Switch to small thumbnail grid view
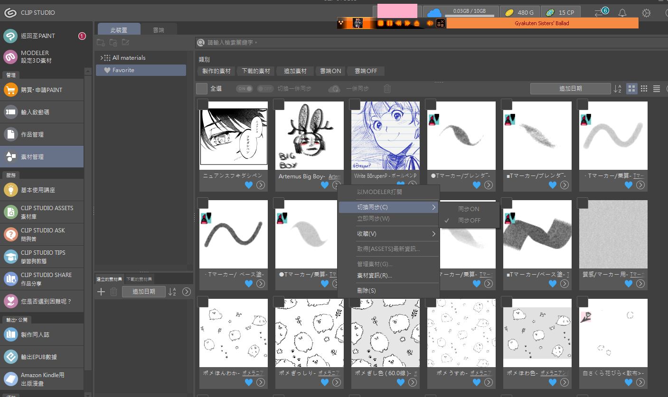Viewport: 668px width, 397px height. click(x=644, y=89)
